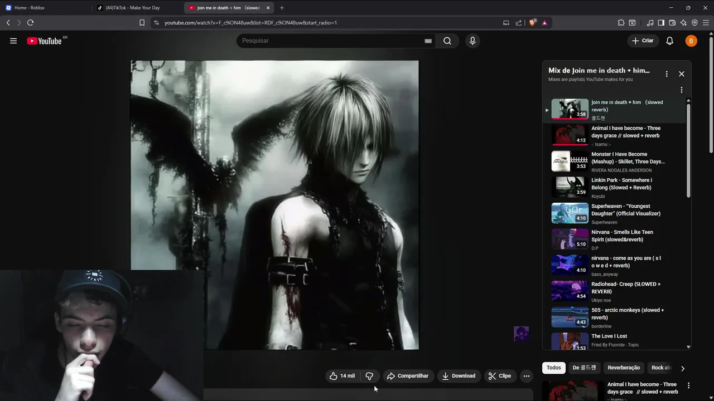Play Linkin Park - Somewhere I Belong from mix

614,188
